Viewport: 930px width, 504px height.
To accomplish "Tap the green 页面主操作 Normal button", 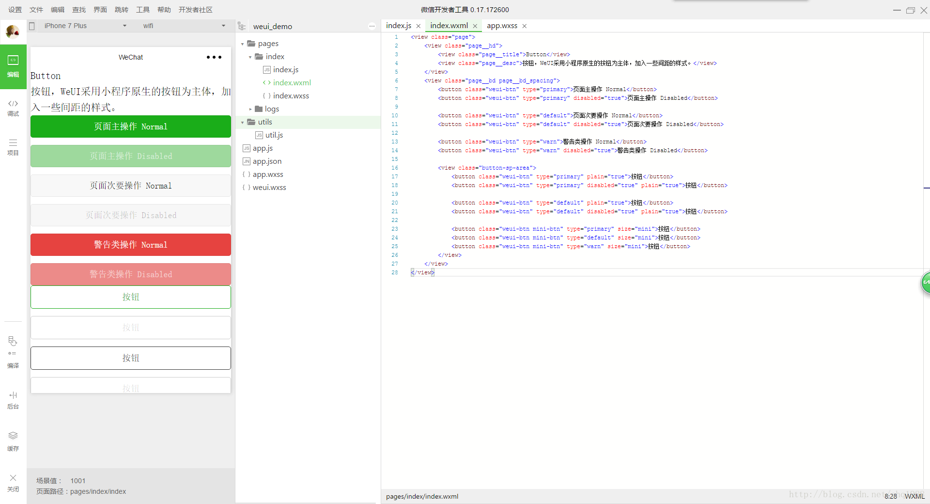I will click(x=131, y=126).
